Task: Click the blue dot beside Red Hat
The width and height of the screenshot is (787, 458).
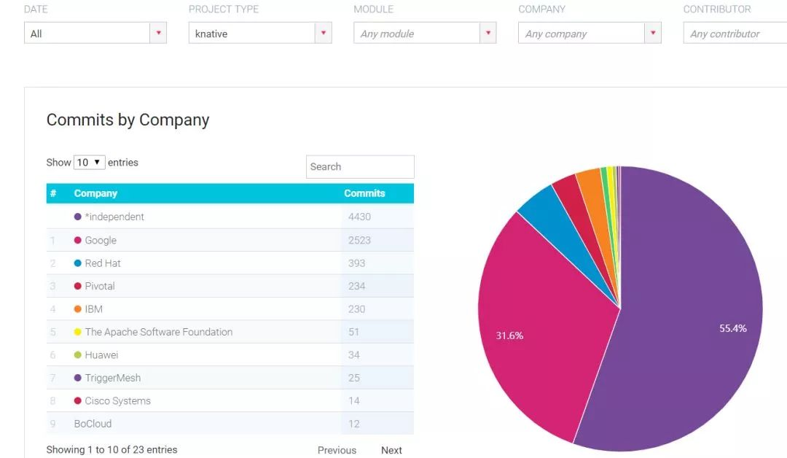Action: coord(78,263)
